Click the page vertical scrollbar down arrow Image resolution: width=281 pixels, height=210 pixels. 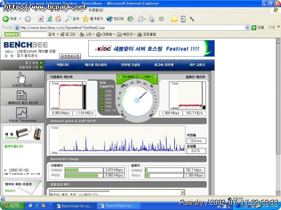coord(278,193)
